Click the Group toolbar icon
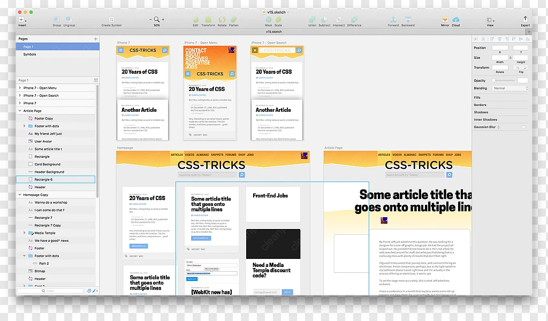 (56, 20)
